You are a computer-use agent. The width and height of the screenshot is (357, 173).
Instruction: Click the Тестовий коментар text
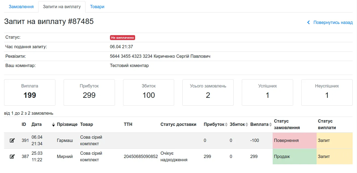point(129,66)
